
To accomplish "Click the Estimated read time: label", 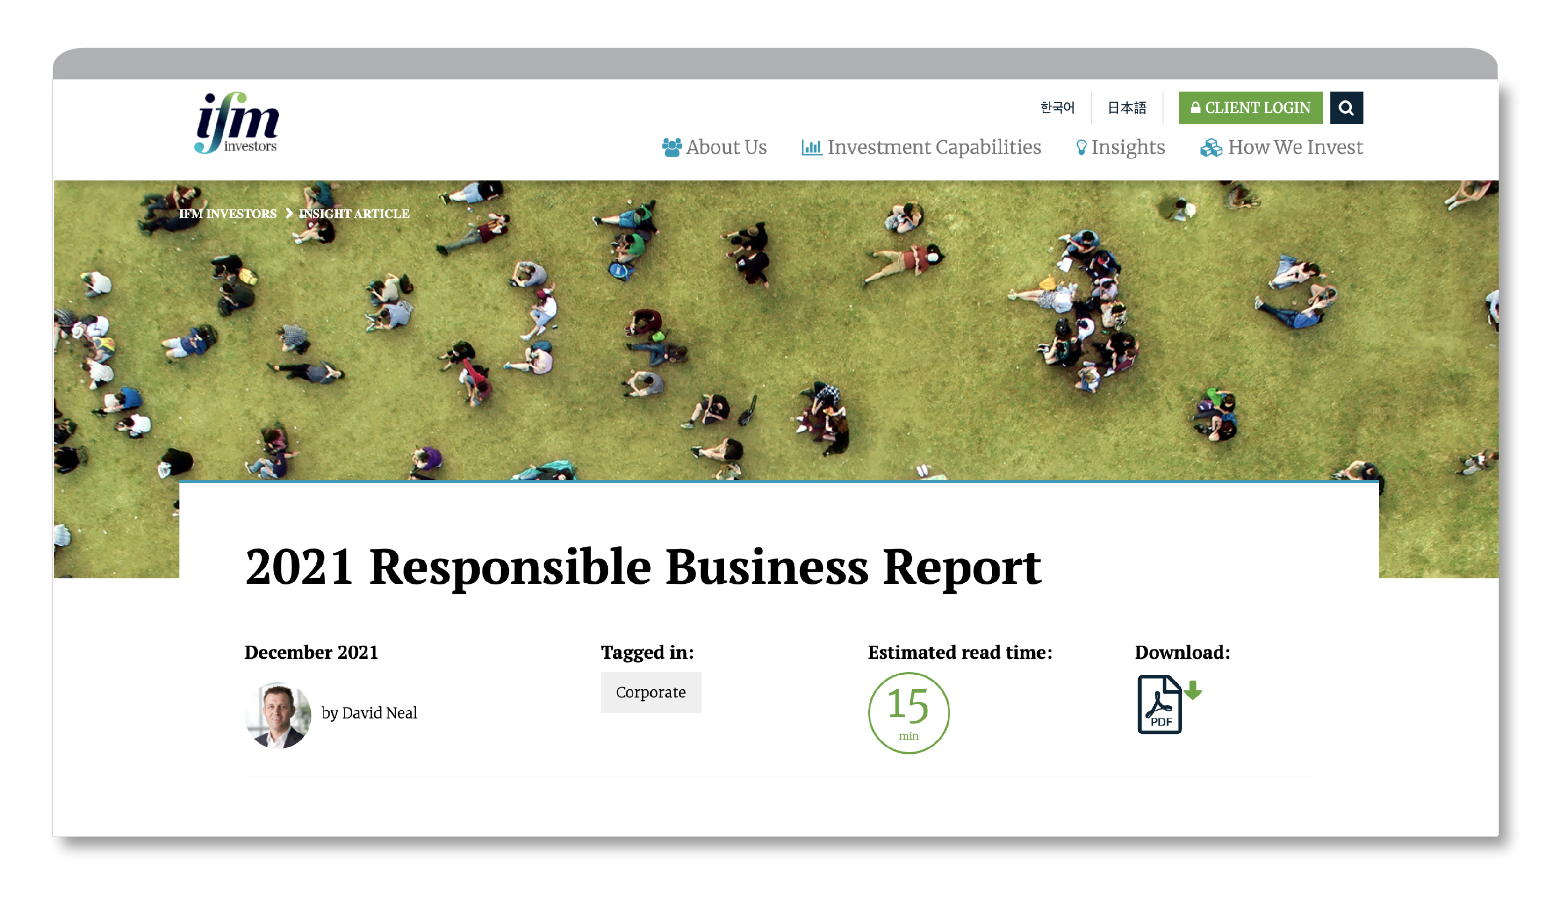I will coord(960,652).
